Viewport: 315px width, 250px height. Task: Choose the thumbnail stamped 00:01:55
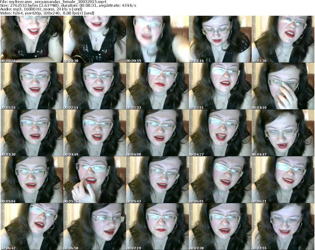[32, 86]
